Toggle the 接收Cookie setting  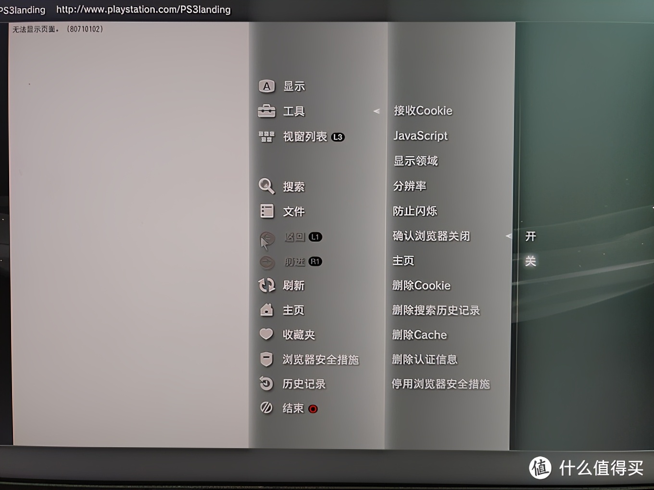pyautogui.click(x=423, y=111)
